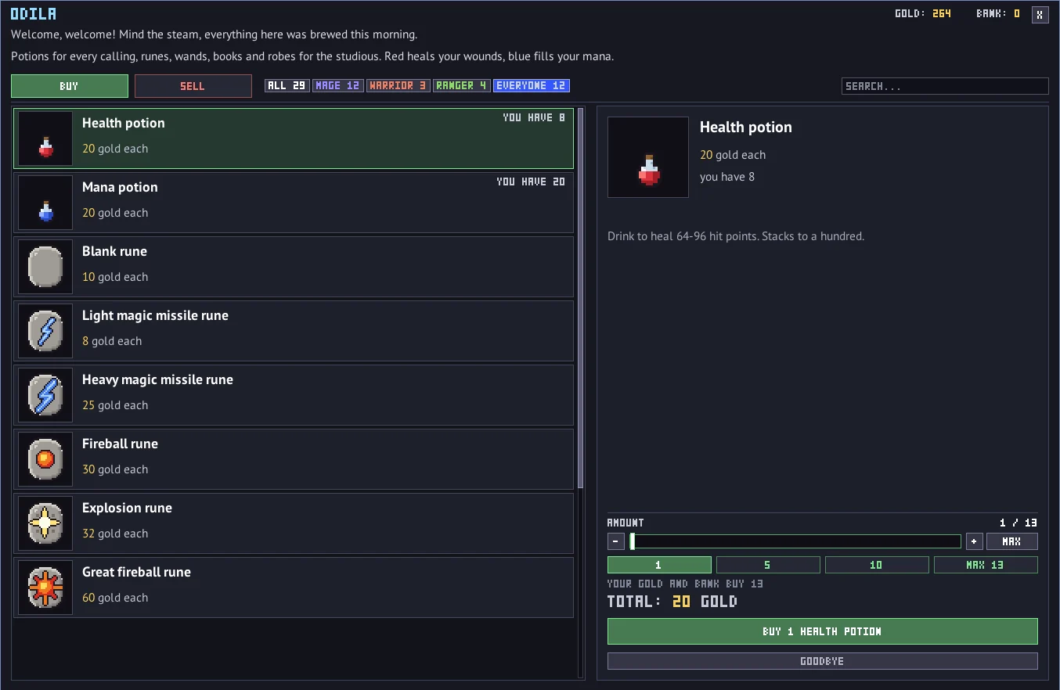This screenshot has height=690, width=1060.
Task: Toggle the Everyone 12 filter
Action: [532, 85]
